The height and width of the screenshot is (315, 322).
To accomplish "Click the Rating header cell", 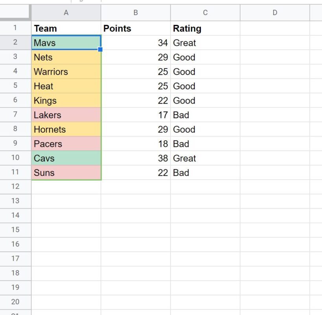I will click(x=205, y=28).
